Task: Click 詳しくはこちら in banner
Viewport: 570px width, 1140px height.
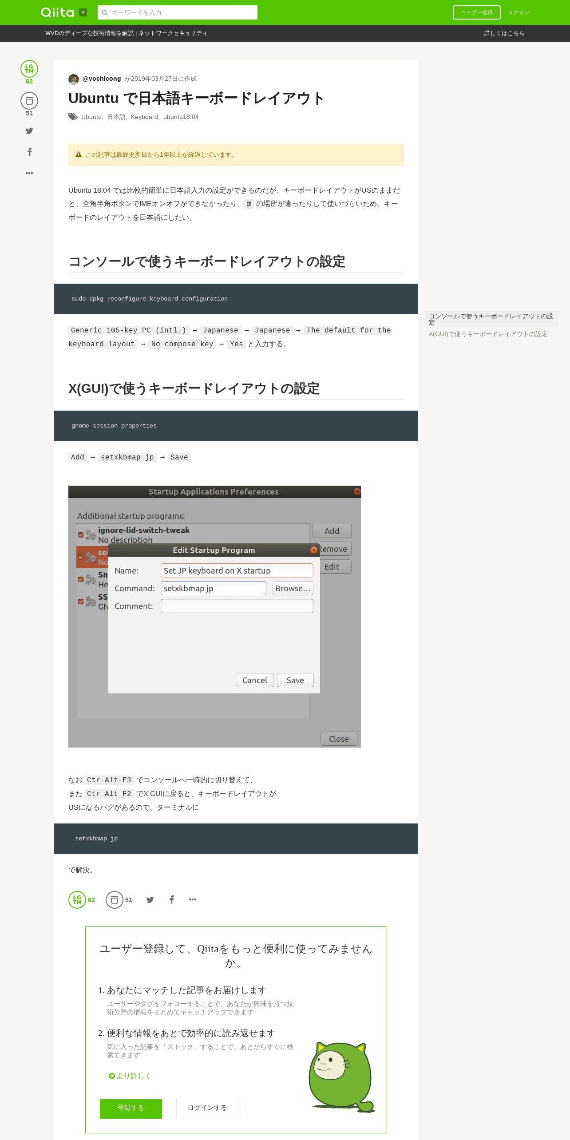Action: [x=504, y=33]
